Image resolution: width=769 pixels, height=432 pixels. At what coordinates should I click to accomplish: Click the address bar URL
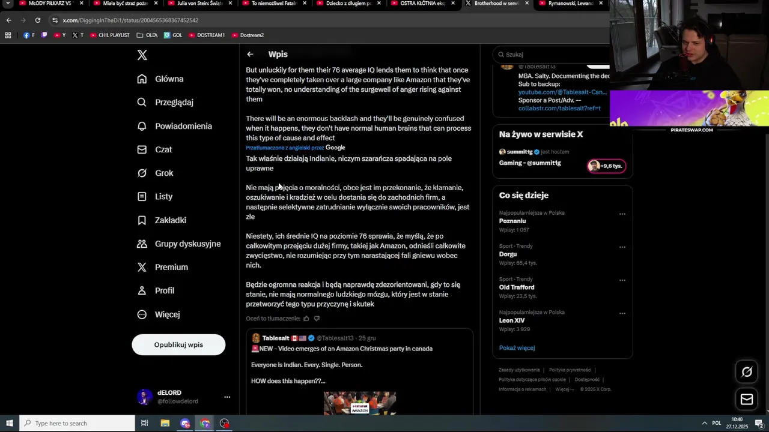[x=130, y=20]
